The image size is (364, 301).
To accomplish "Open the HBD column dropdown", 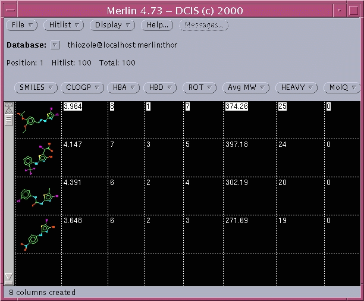I will pyautogui.click(x=160, y=87).
